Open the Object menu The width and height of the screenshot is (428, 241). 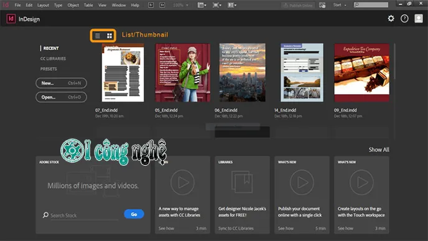click(x=73, y=5)
